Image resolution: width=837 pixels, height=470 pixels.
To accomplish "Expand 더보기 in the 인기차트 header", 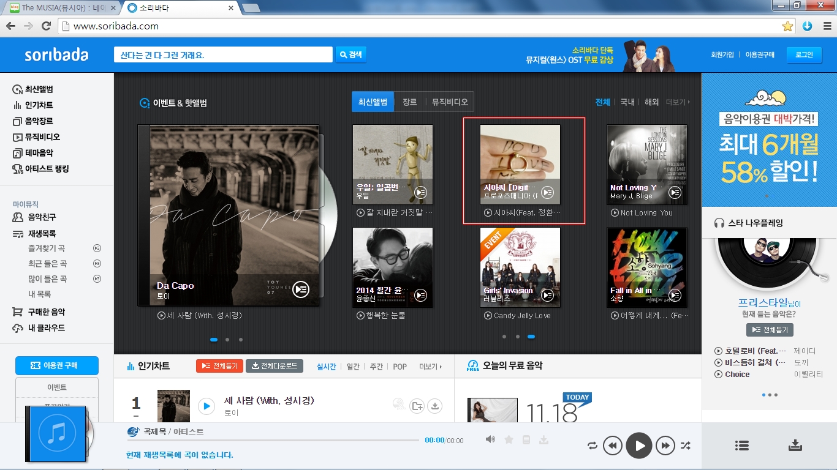I will point(431,367).
